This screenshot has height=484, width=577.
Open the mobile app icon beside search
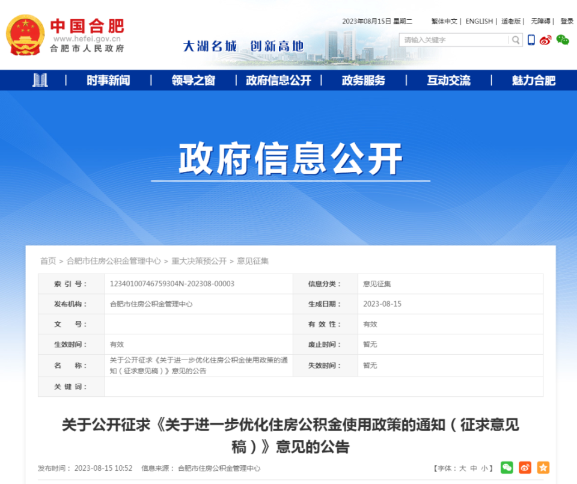point(530,40)
